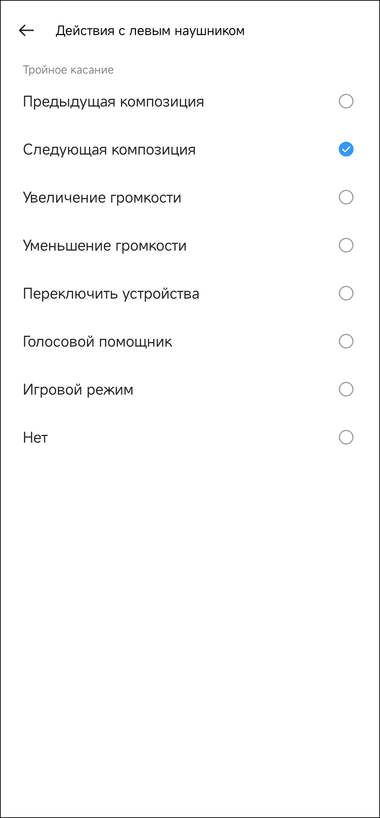The image size is (380, 818).
Task: Tap the Предыдущая композиция text label
Action: (113, 102)
